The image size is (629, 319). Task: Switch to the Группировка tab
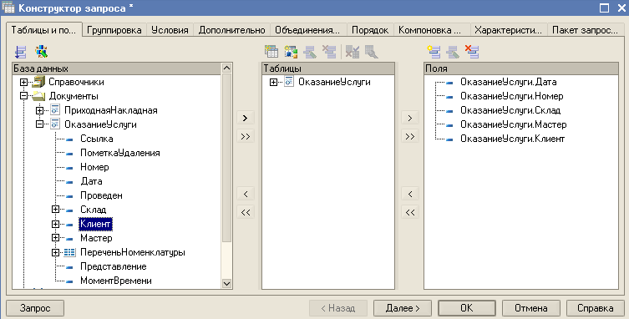coord(114,30)
